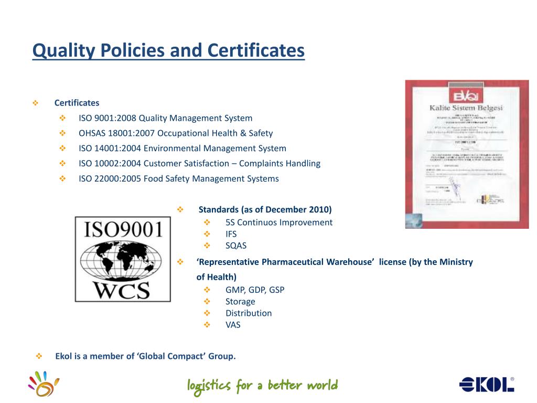
Task: Select 'ISO 9001:2008 Quality Management System' line
Action: (x=165, y=118)
